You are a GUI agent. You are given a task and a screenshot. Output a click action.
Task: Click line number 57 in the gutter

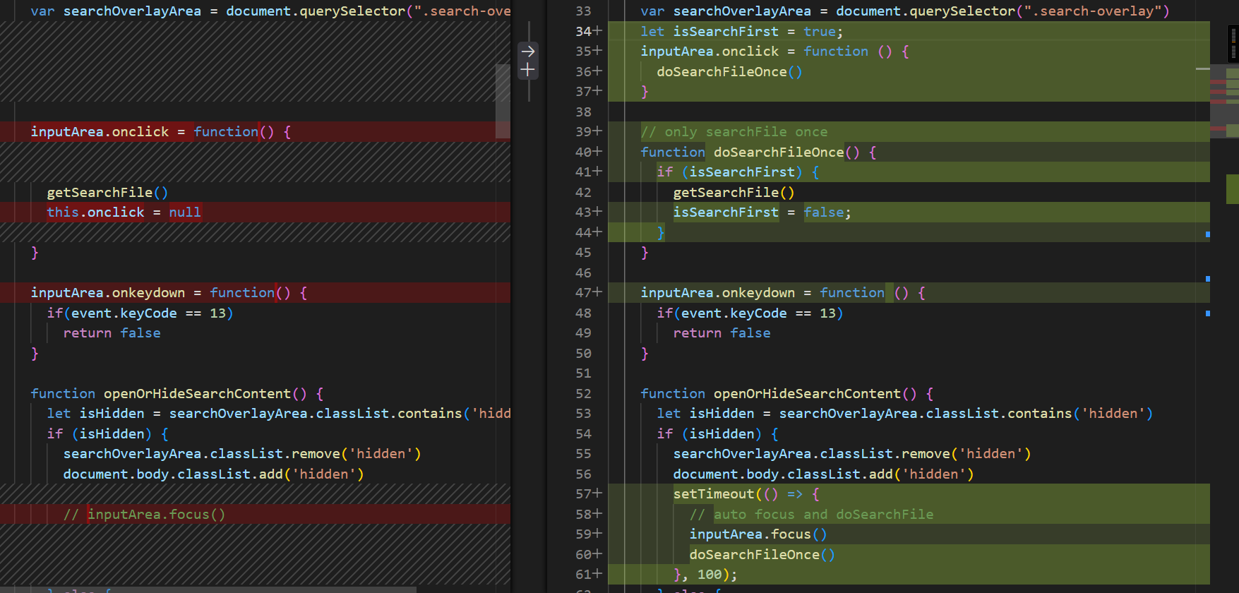point(583,493)
